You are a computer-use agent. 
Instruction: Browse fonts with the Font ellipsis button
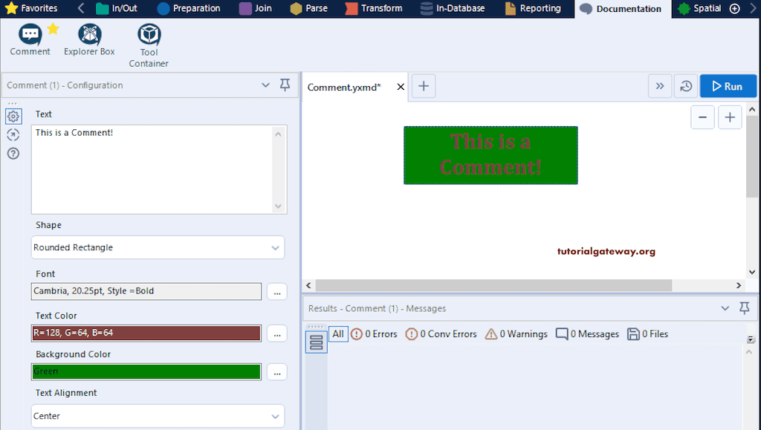276,291
